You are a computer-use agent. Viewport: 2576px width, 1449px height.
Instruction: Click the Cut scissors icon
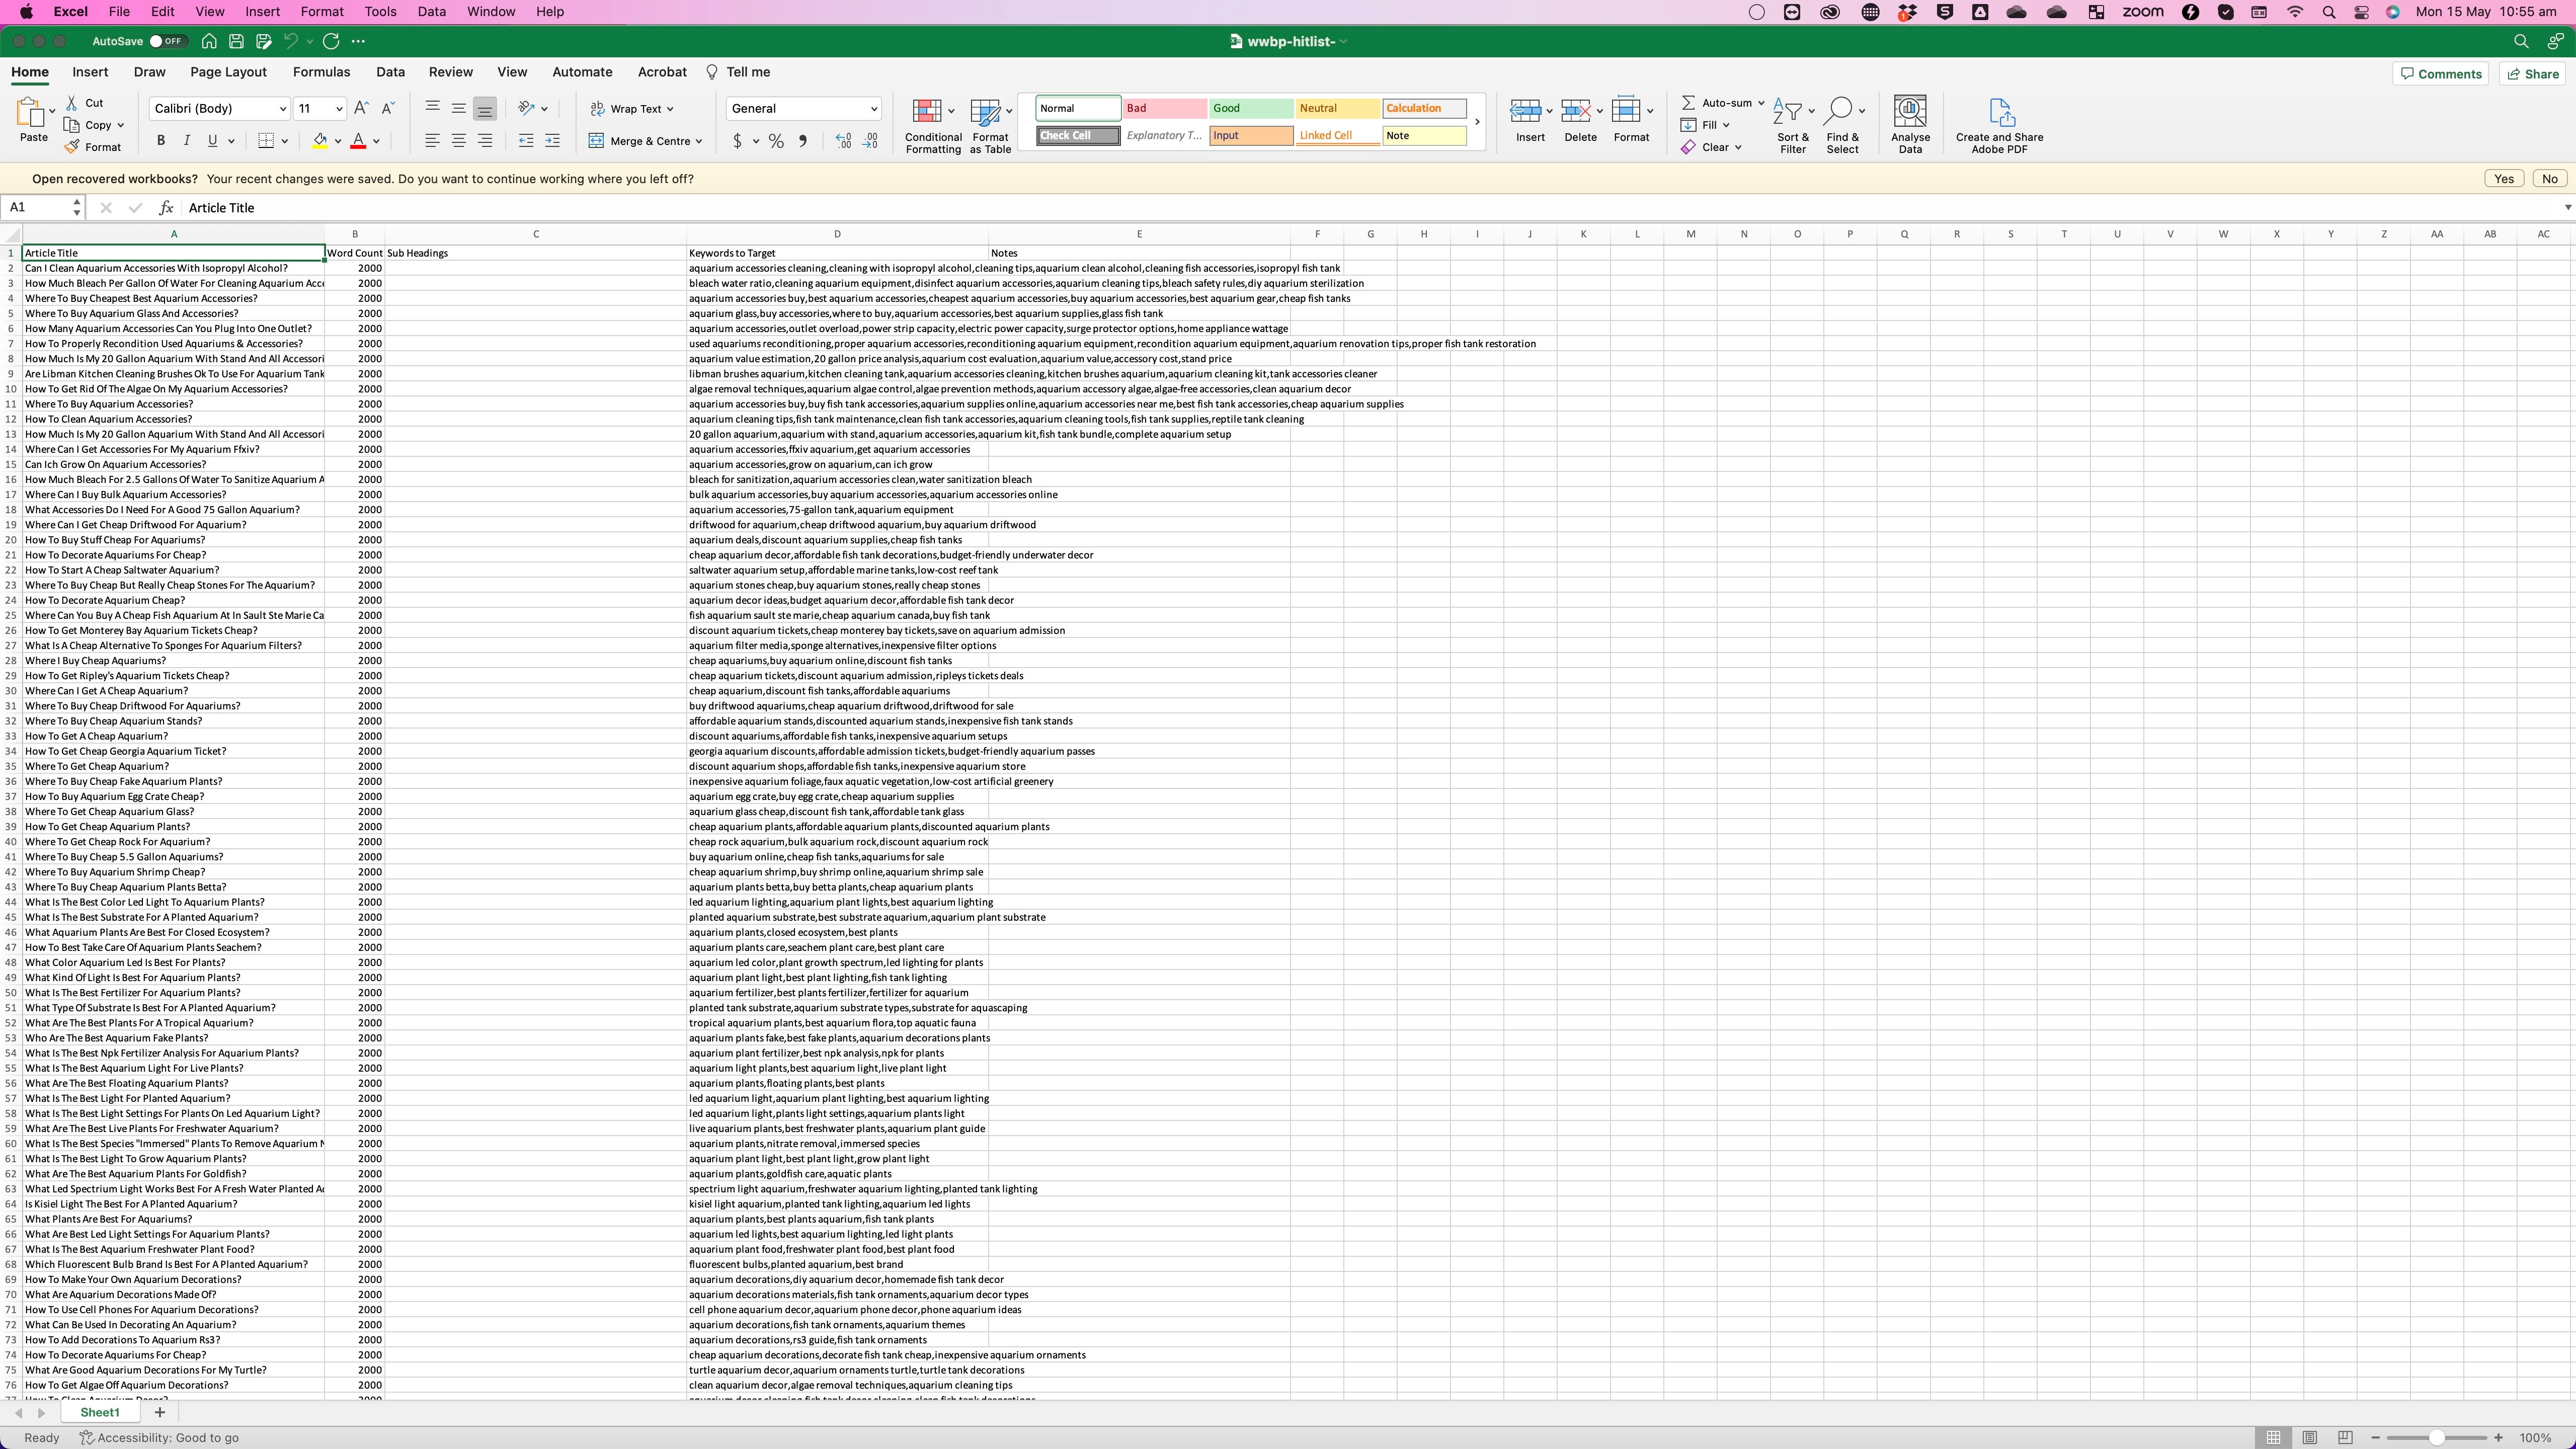coord(72,103)
